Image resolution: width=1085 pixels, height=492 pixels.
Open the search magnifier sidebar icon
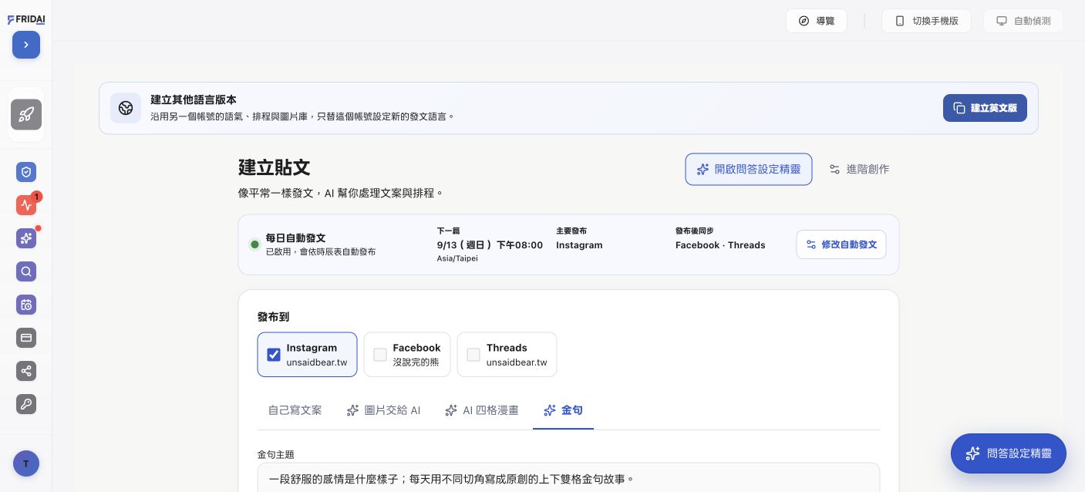click(x=26, y=271)
